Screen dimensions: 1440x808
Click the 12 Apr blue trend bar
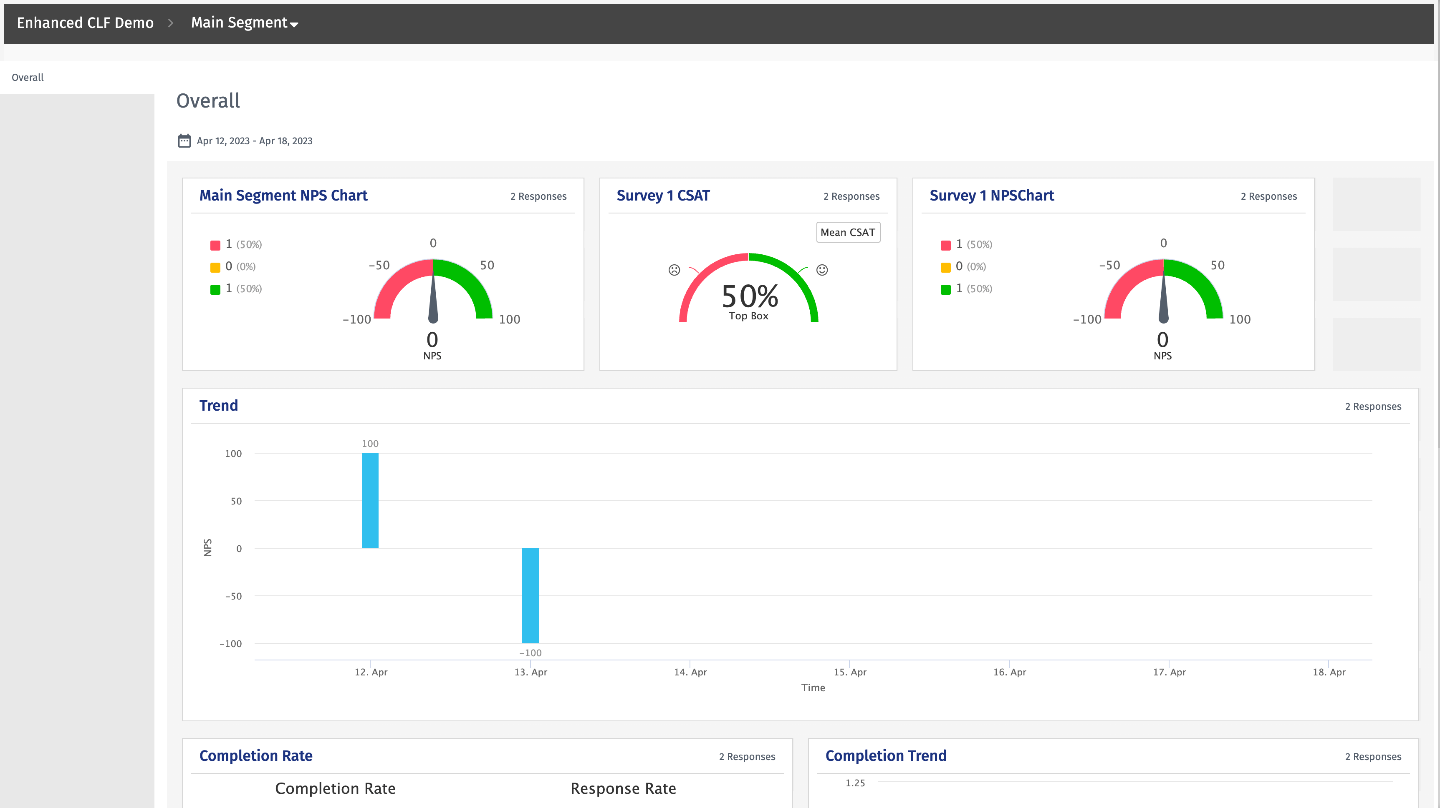[370, 500]
